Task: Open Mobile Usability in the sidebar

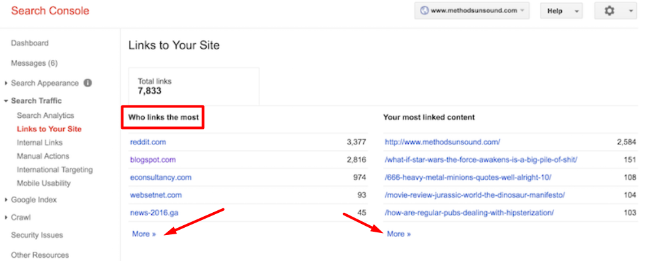Action: pyautogui.click(x=44, y=183)
